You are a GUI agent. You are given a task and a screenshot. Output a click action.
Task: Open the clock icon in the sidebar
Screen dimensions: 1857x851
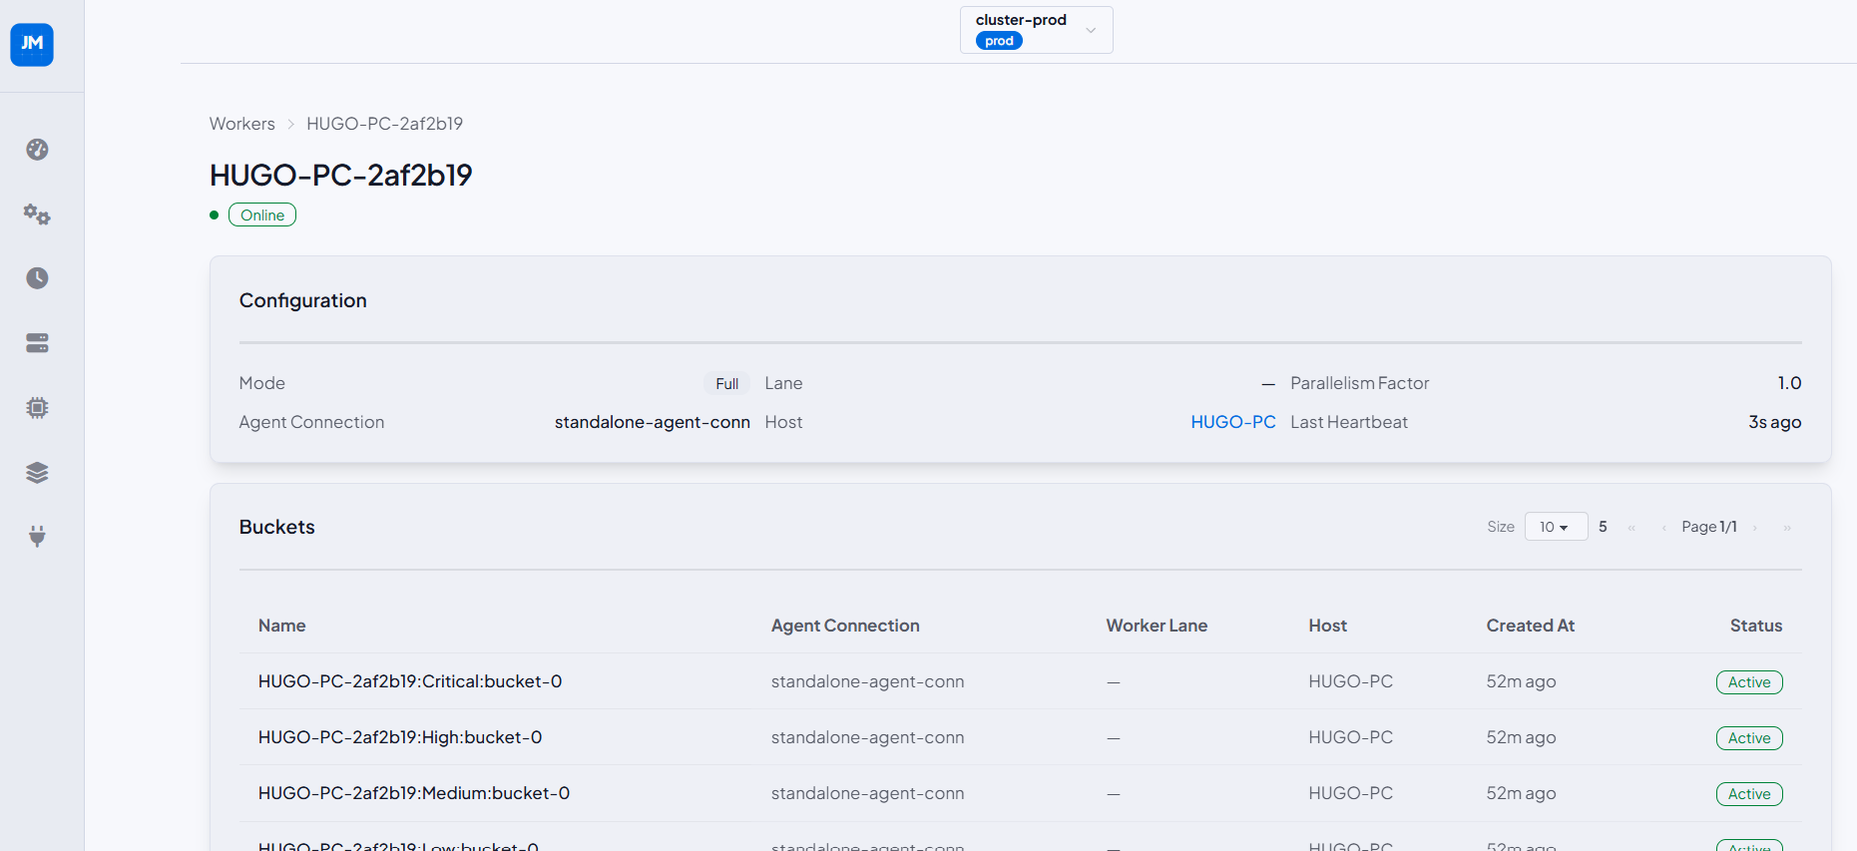(x=37, y=278)
